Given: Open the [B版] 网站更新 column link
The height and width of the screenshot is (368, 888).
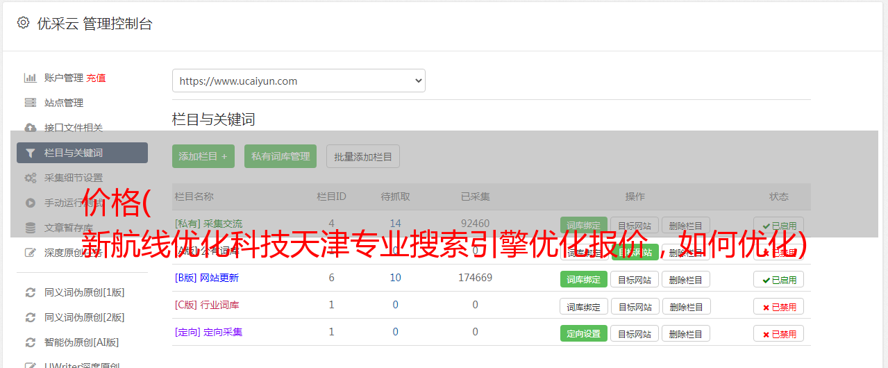Looking at the screenshot, I should [x=207, y=278].
